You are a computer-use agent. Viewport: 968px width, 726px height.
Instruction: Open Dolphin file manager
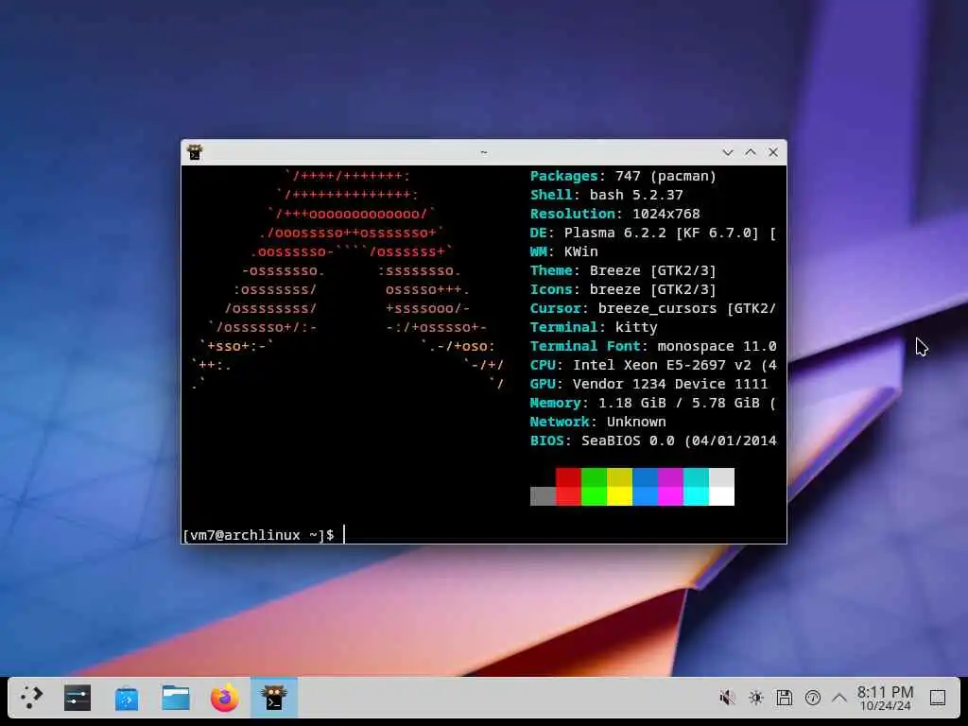pos(175,698)
